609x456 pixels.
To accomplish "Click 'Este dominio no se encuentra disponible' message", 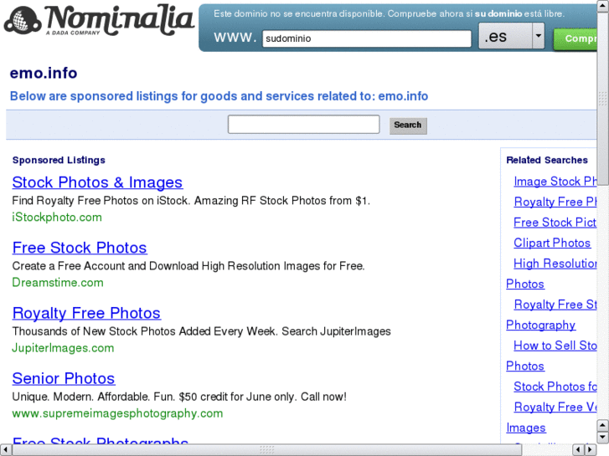I will coord(389,14).
